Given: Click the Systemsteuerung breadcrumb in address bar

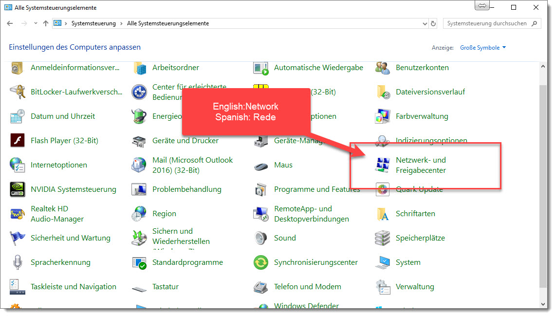Looking at the screenshot, I should (93, 23).
